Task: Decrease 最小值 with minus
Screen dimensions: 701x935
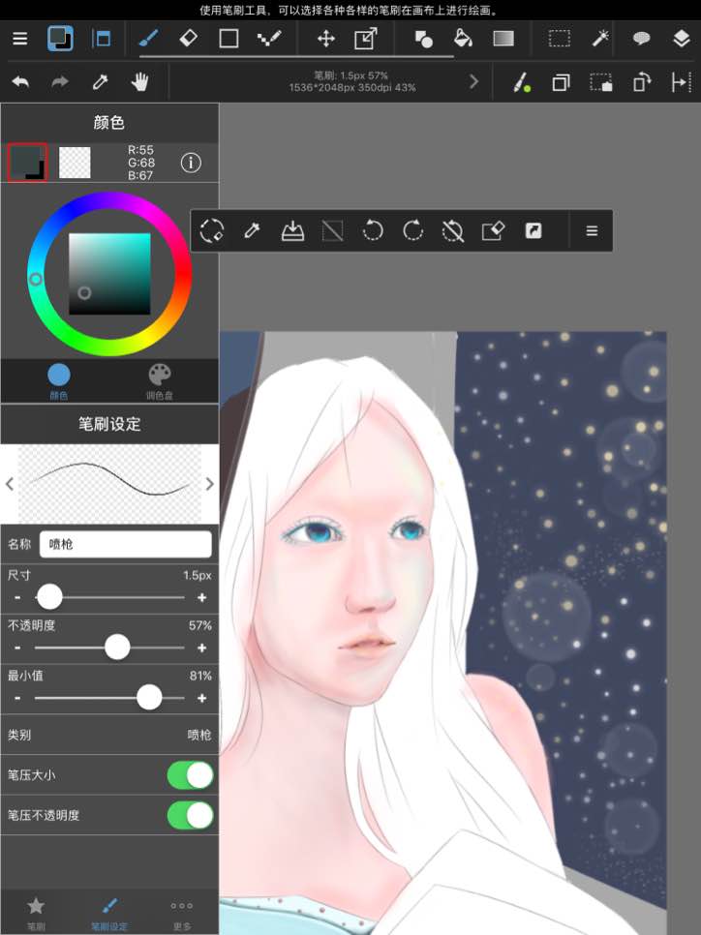Action: coord(17,698)
